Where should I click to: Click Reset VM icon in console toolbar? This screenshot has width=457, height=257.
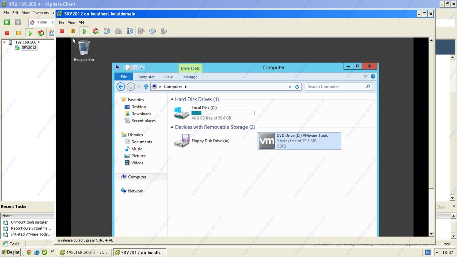[x=96, y=31]
